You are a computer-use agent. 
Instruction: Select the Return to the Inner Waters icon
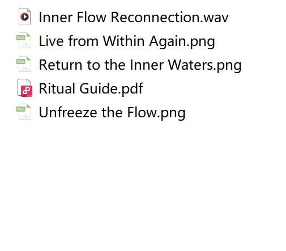(x=24, y=64)
